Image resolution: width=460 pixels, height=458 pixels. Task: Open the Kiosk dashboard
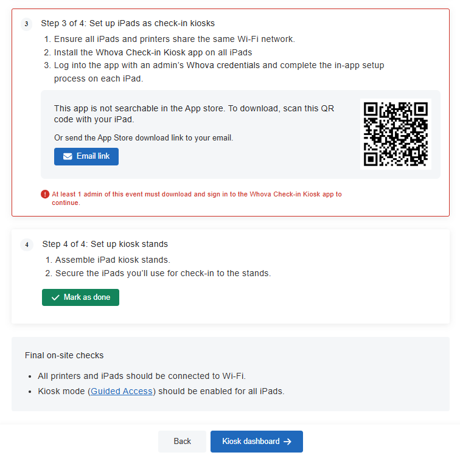pos(257,442)
